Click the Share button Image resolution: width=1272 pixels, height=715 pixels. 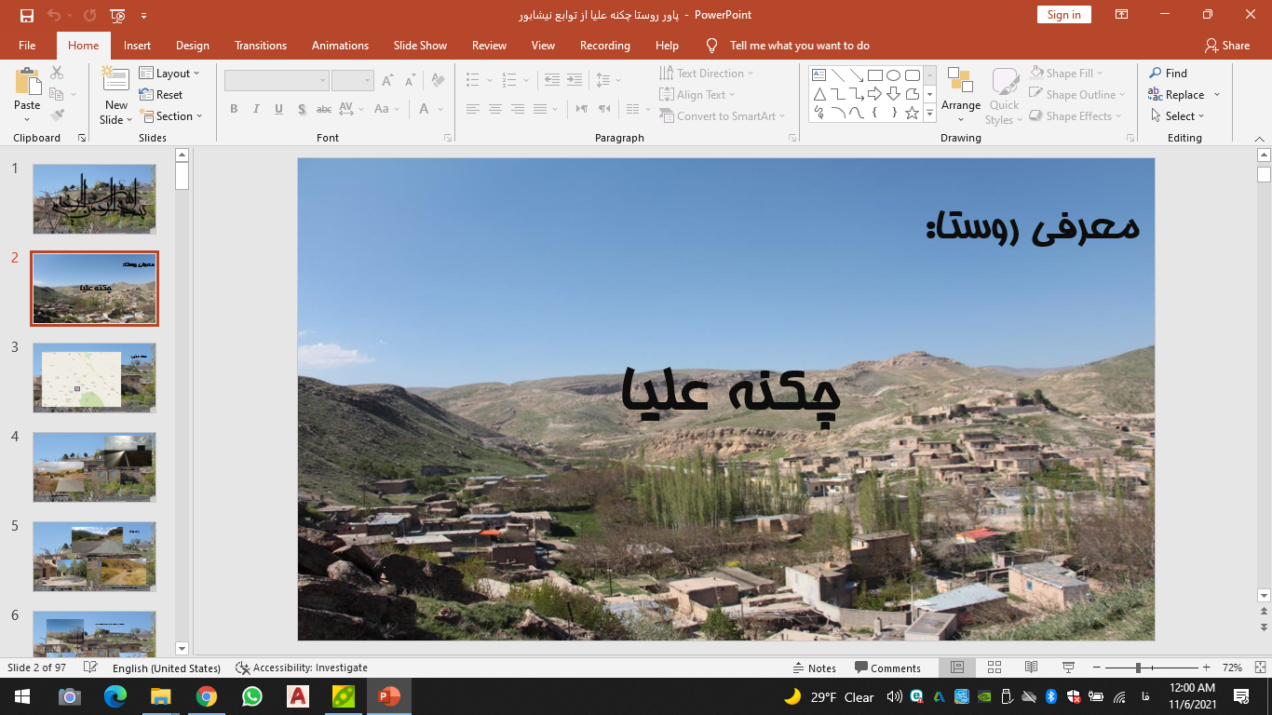point(1226,45)
